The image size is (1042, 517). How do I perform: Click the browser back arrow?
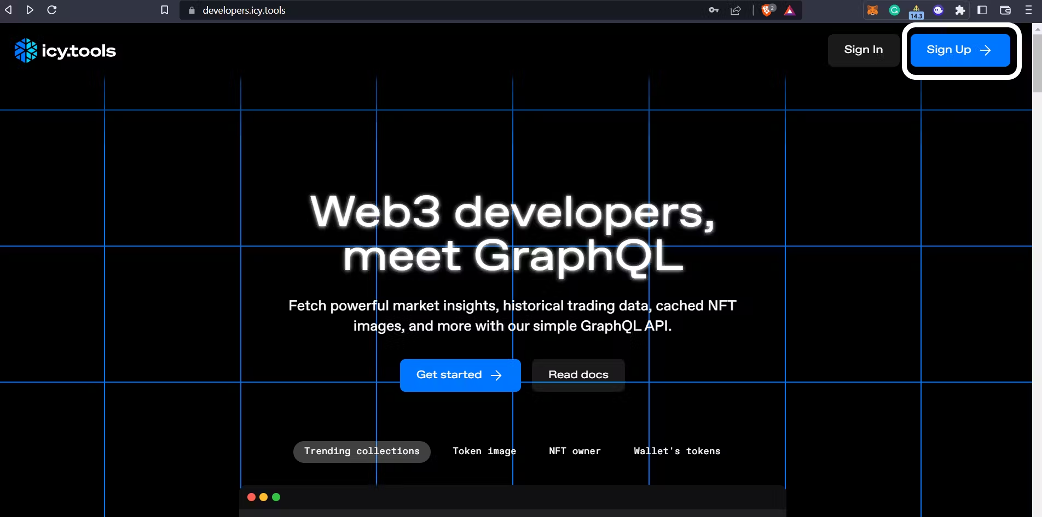8,10
